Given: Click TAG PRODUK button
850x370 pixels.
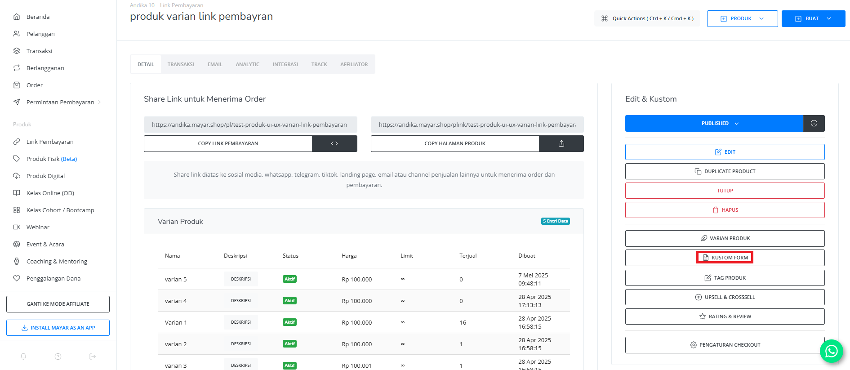Looking at the screenshot, I should [725, 278].
